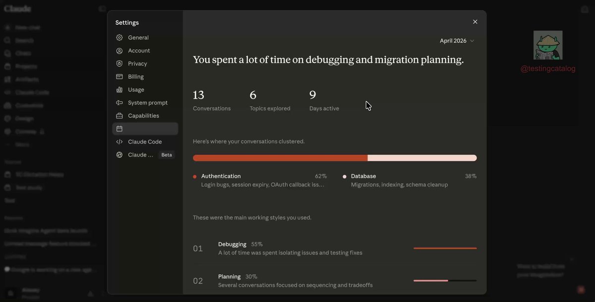Click 'A lot of time was spent isolating' text
The width and height of the screenshot is (595, 302).
pos(290,253)
